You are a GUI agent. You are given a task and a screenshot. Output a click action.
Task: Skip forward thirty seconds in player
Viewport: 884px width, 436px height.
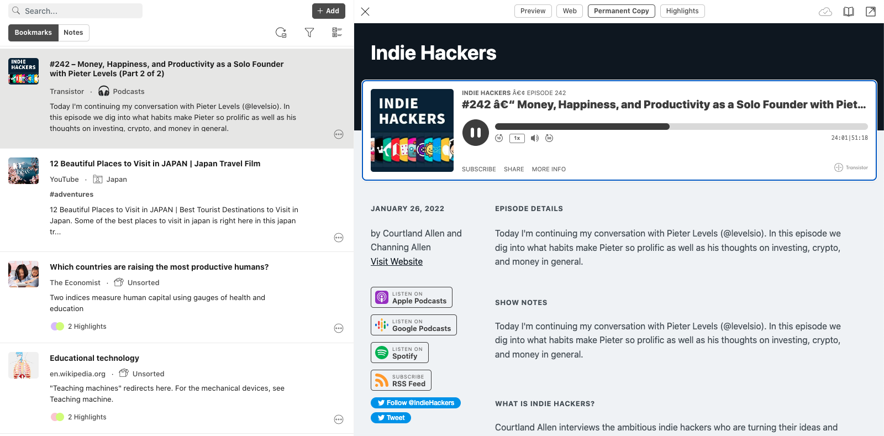(x=549, y=138)
